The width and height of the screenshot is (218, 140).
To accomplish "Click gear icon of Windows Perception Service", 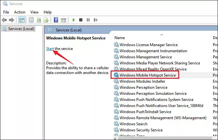I will (x=116, y=87).
